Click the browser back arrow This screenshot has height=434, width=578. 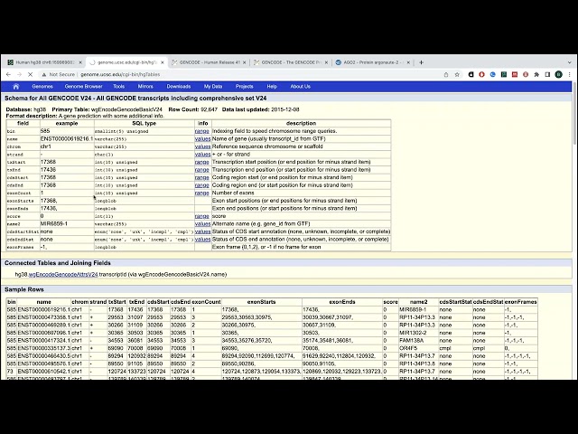(x=8, y=74)
